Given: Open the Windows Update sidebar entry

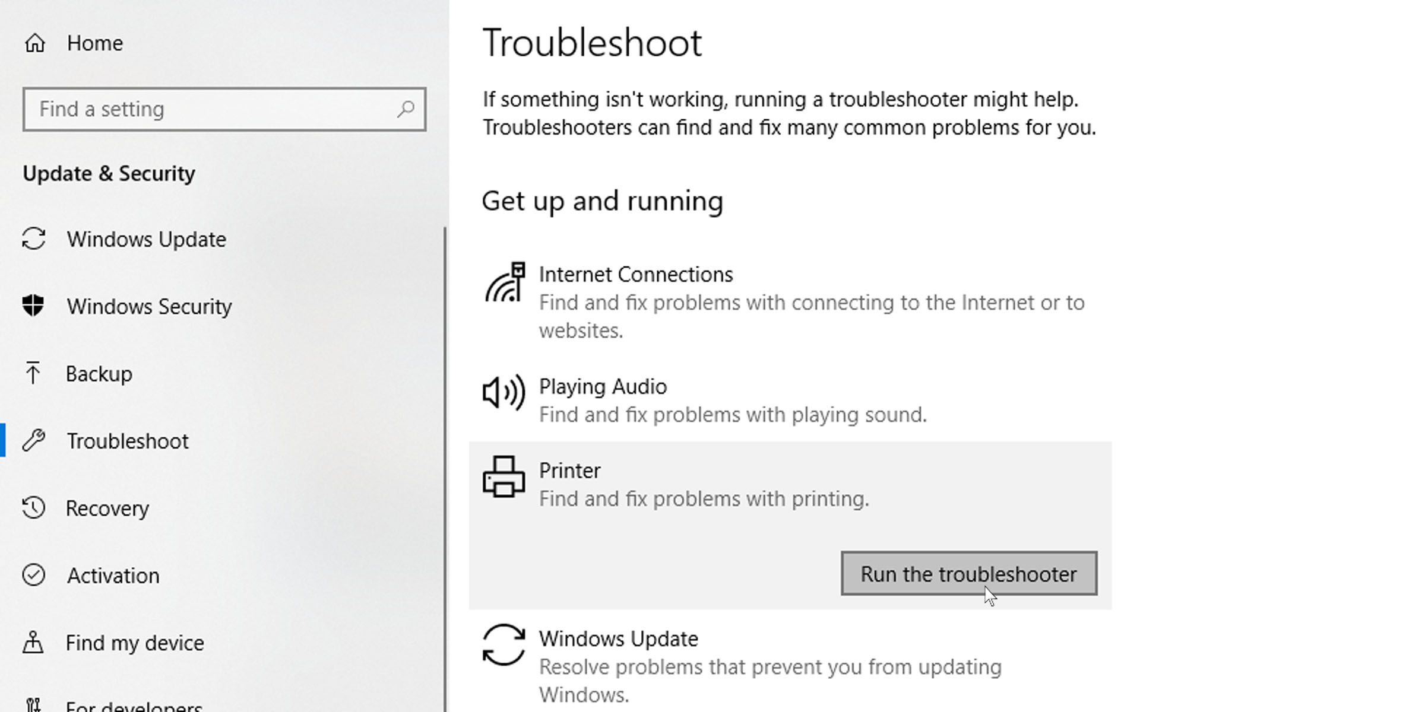Looking at the screenshot, I should point(146,240).
